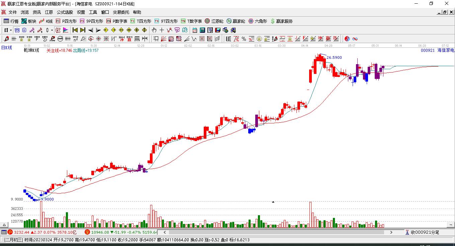The image size is (455, 246).
Task: Click the Shenzhen index 深 badge icon
Action: point(87,232)
